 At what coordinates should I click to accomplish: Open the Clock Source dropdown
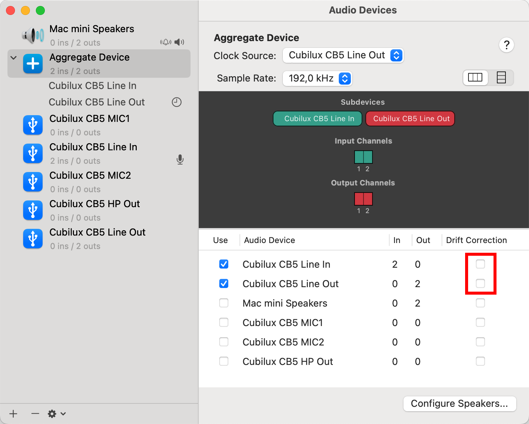click(343, 55)
